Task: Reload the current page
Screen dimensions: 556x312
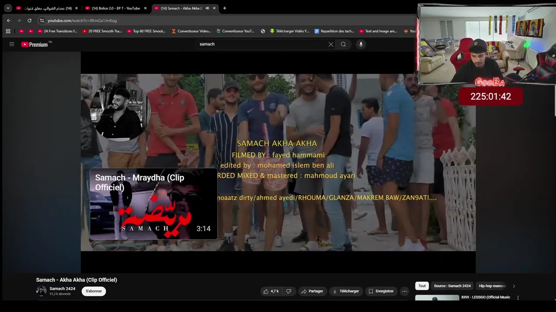Action: tap(30, 20)
